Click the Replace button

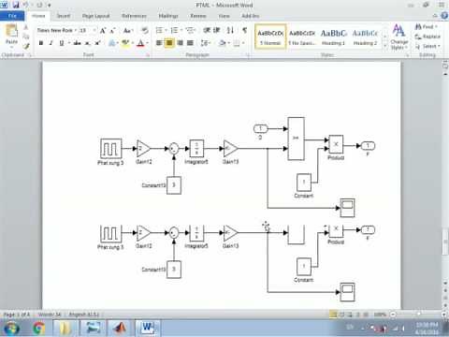[427, 37]
